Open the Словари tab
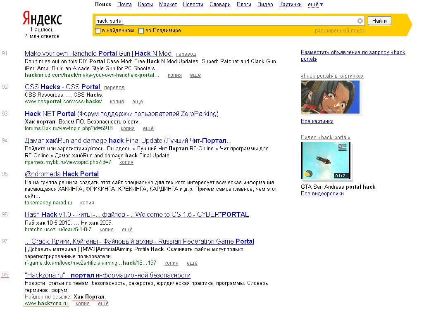The height and width of the screenshot is (313, 424). pos(220,4)
